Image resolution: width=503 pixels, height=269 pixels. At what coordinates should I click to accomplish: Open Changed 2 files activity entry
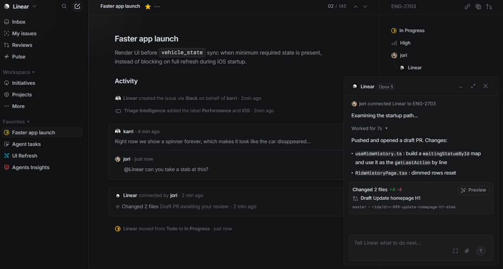click(140, 207)
